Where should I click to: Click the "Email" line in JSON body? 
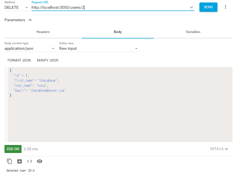(x=40, y=90)
